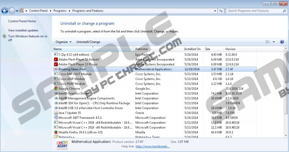This screenshot has height=152, width=289.
Task: Click the 7-Zip program icon
Action: (x=56, y=55)
